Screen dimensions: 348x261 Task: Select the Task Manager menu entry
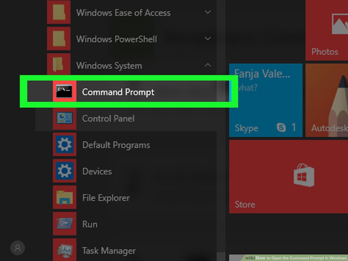click(x=109, y=251)
